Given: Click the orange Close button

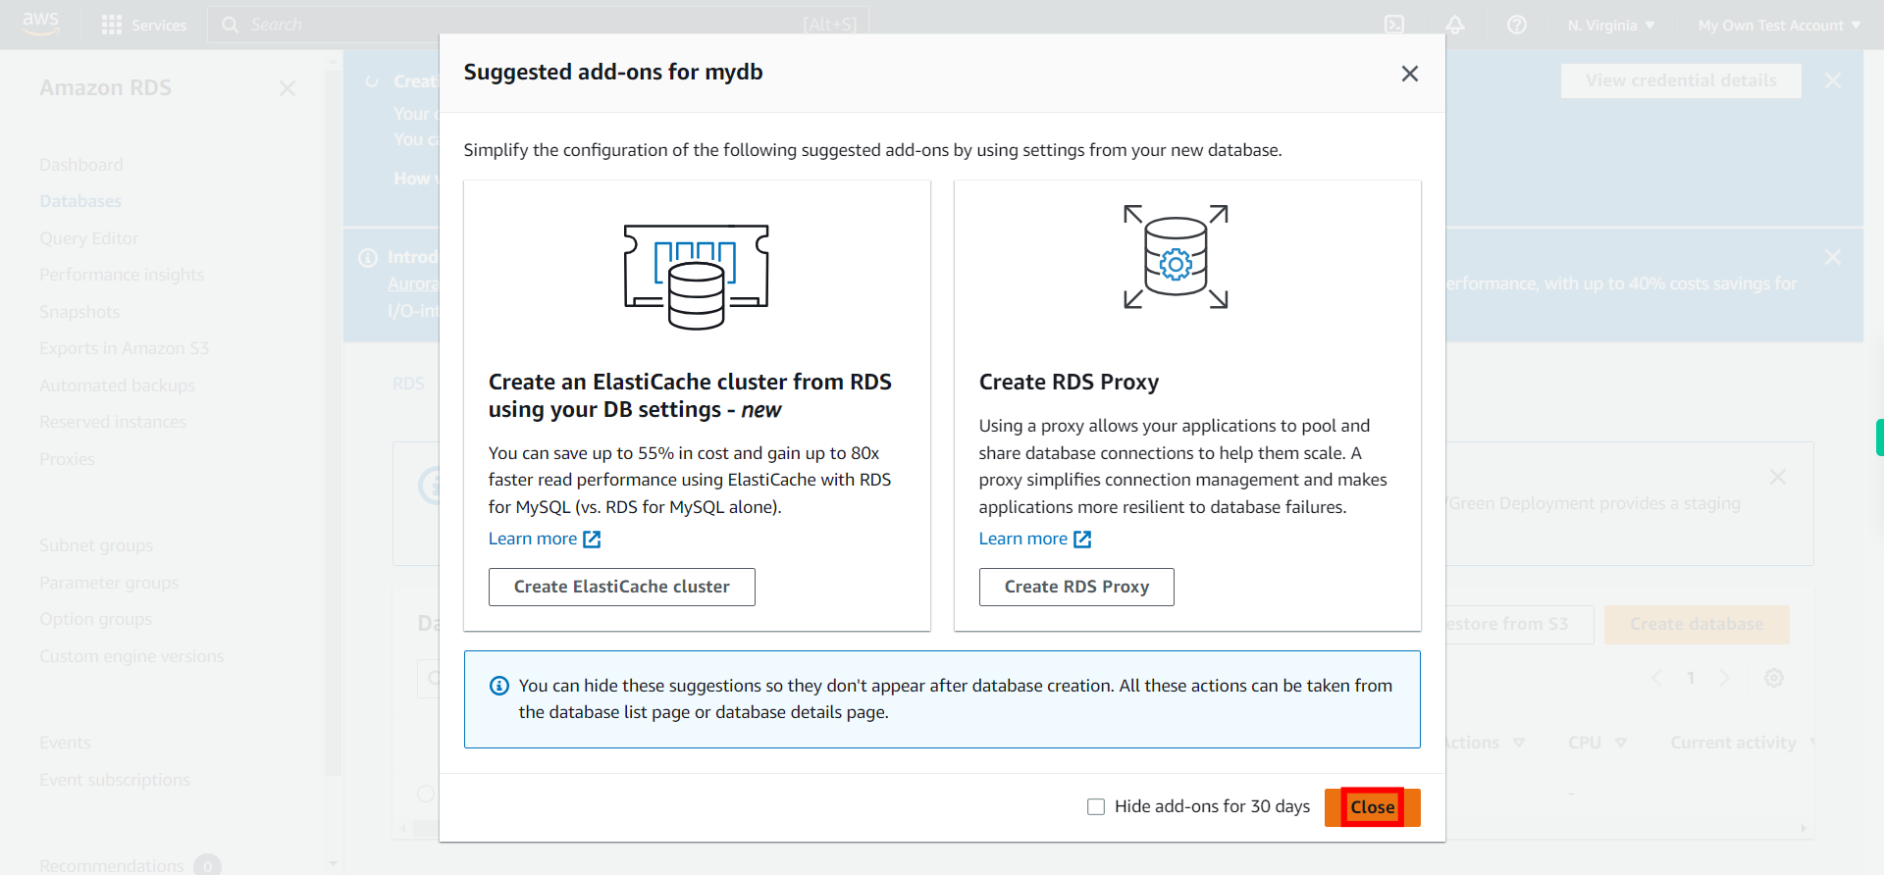Looking at the screenshot, I should [x=1372, y=807].
